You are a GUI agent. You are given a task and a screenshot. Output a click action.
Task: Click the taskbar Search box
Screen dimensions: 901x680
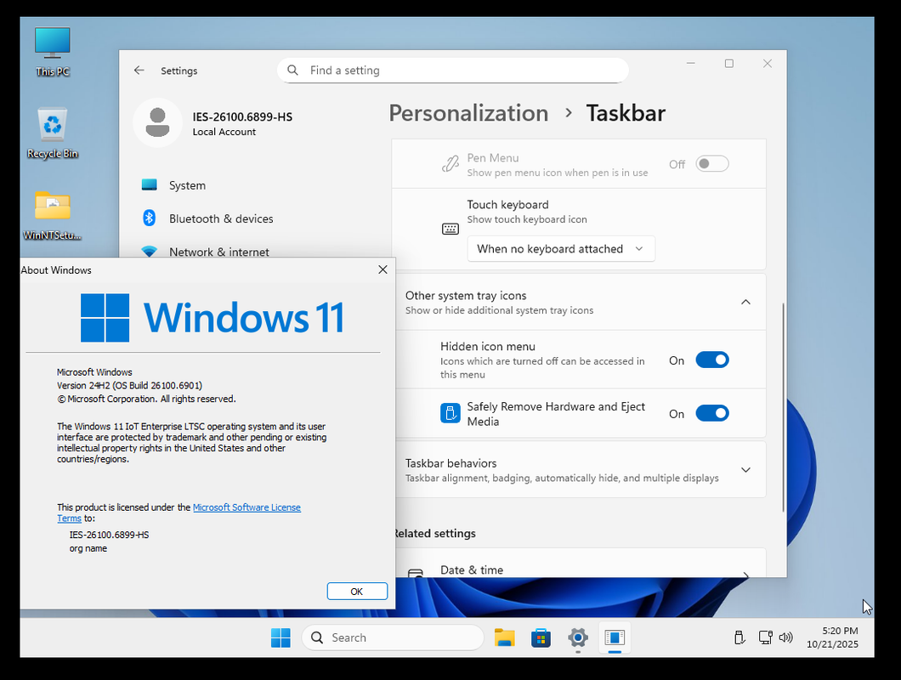[x=393, y=637]
